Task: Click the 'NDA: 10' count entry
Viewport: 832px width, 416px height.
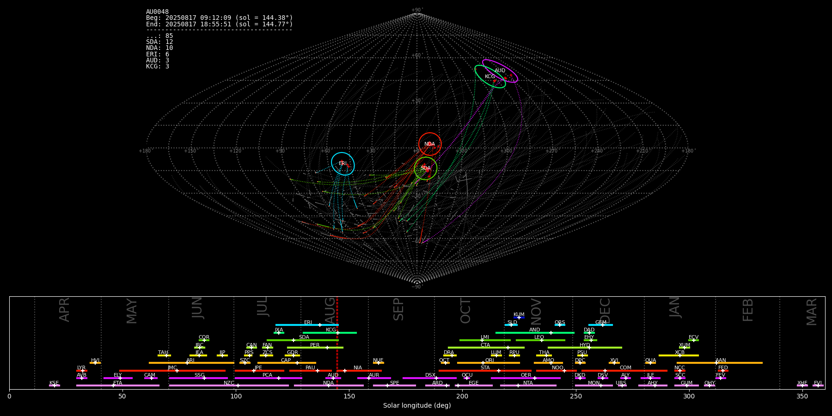Action: tap(159, 48)
